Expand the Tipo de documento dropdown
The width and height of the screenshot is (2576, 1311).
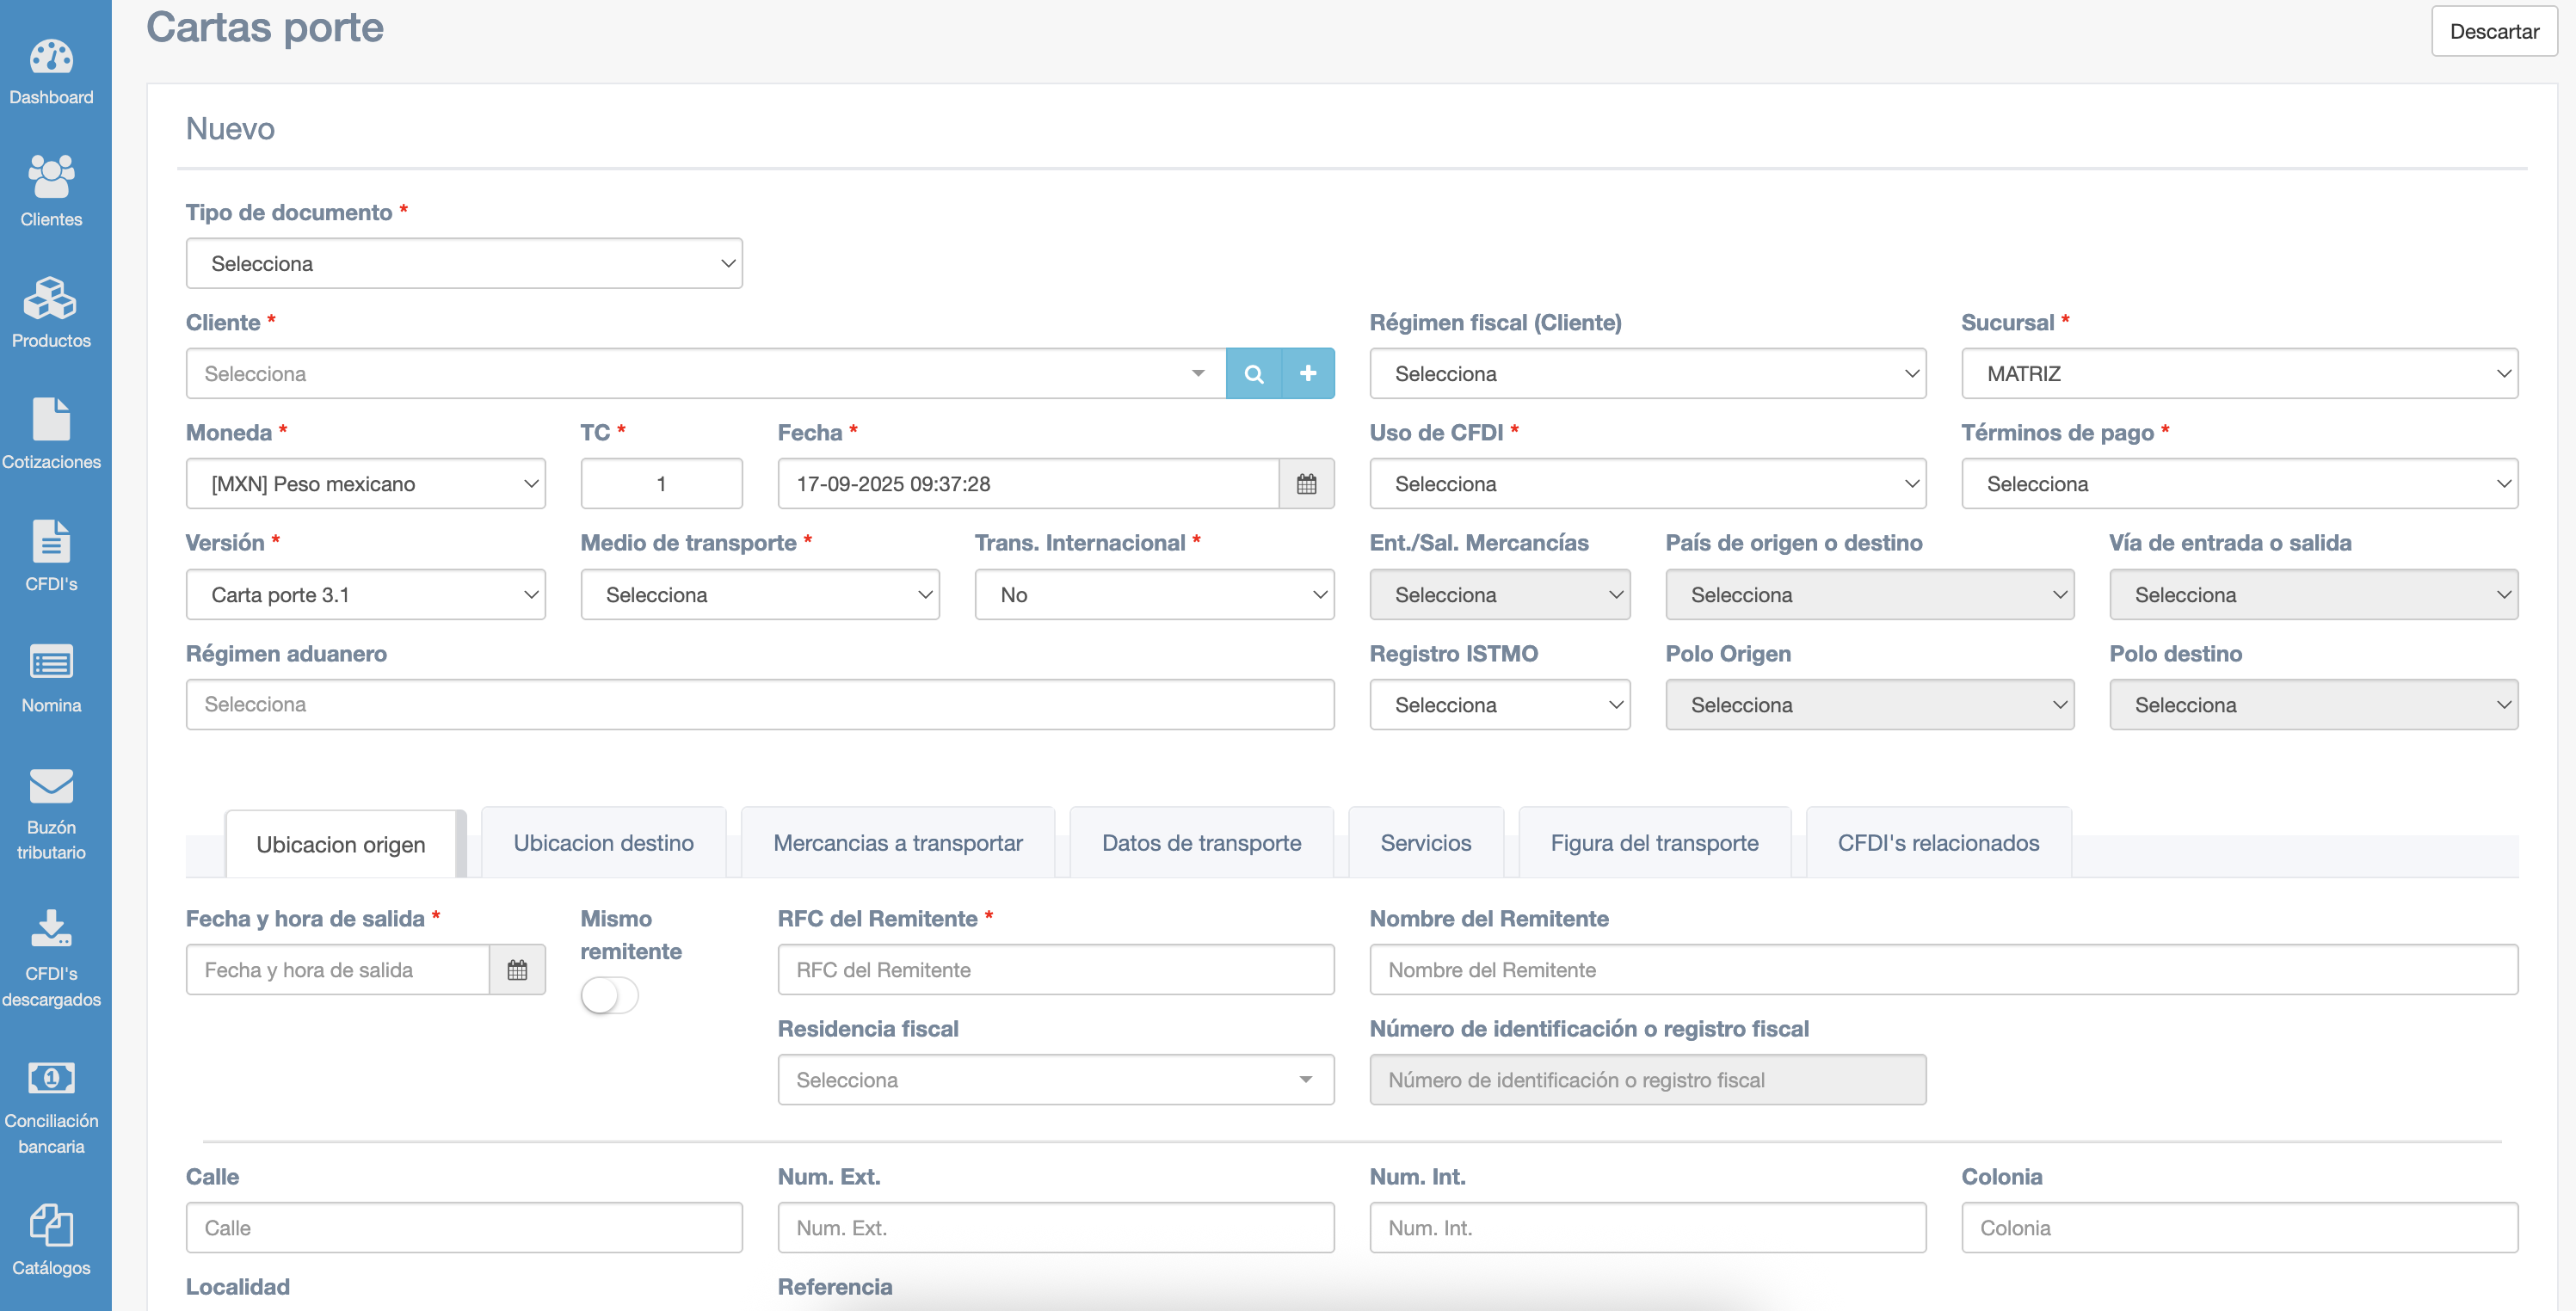point(464,264)
